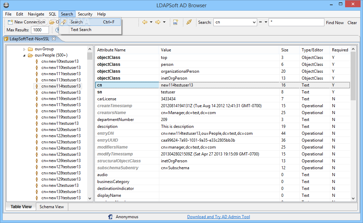Select the cn=new114testuser13 tree entry
This screenshot has height=223, width=363.
61,86
